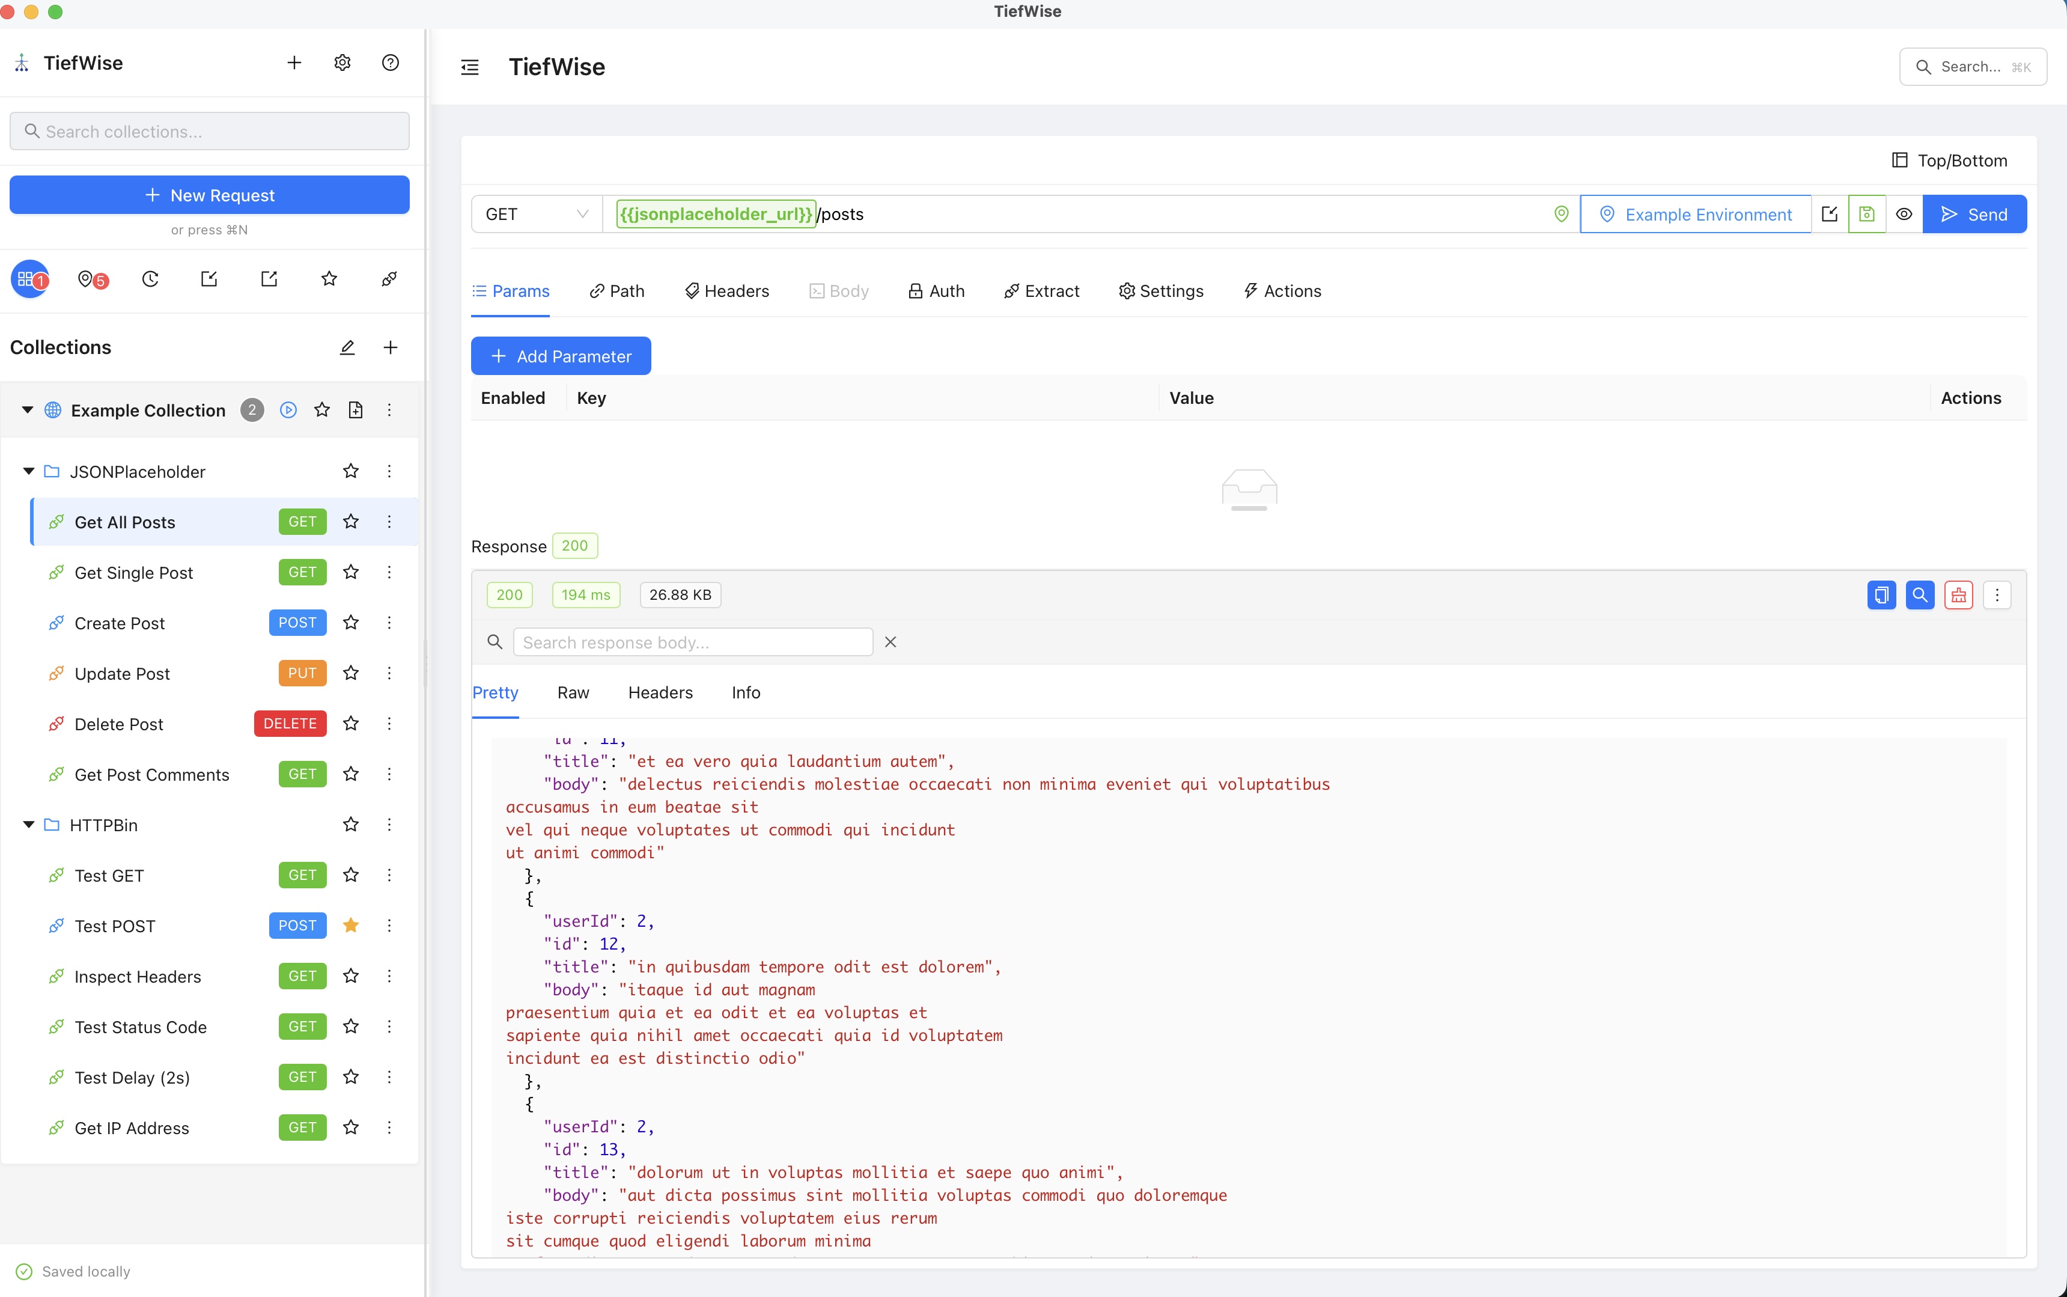This screenshot has height=1297, width=2067.
Task: Toggle the sidebar collapse icon left of TiefWise heading
Action: (x=470, y=67)
